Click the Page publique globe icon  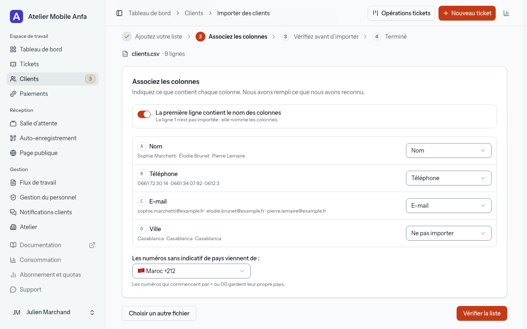click(x=13, y=153)
